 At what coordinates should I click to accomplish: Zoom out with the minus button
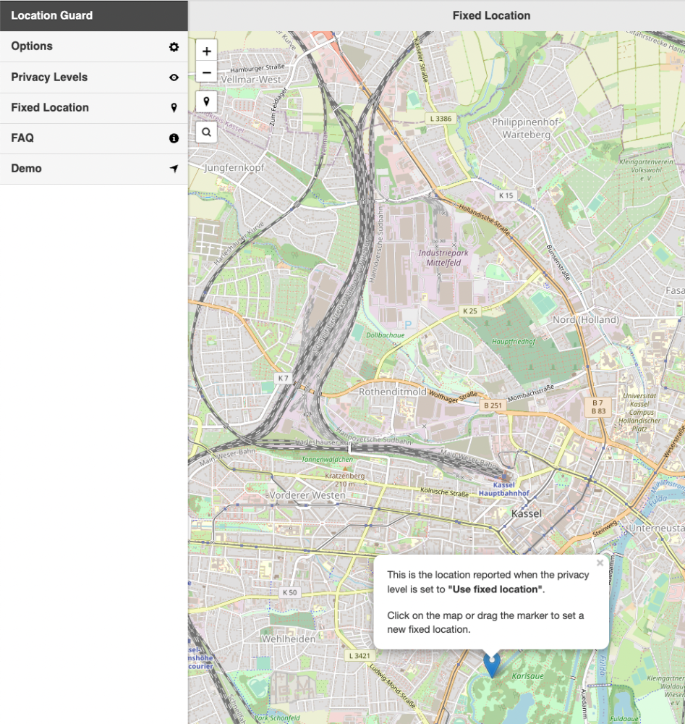coord(206,72)
